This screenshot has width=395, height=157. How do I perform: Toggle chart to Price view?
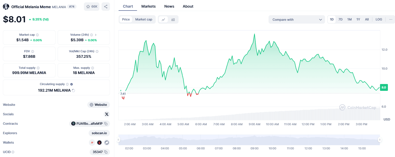coord(126,19)
